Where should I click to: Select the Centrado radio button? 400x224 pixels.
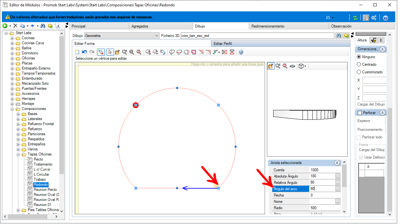pos(359,64)
